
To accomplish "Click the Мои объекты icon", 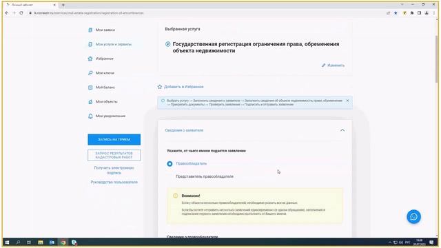I will coord(90,101).
